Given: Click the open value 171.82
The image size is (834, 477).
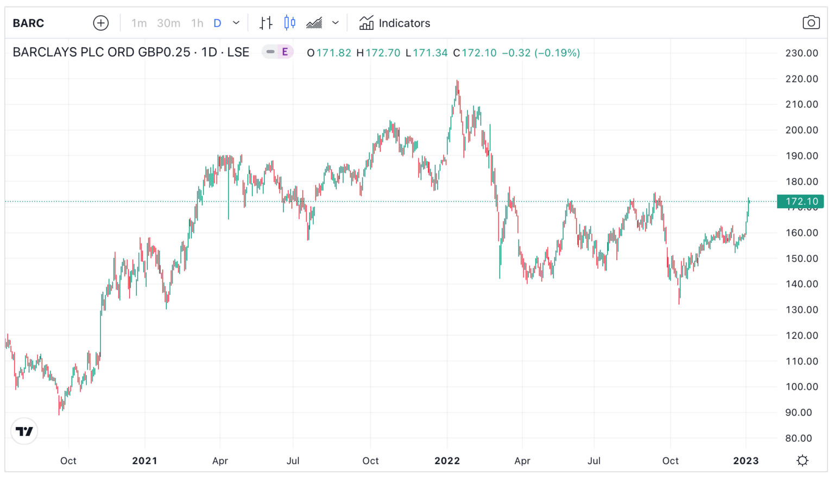Looking at the screenshot, I should pos(333,53).
